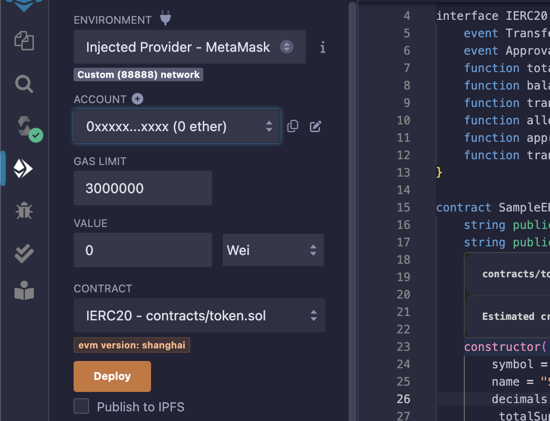
Task: Open the Wei unit dropdown
Action: coord(273,250)
